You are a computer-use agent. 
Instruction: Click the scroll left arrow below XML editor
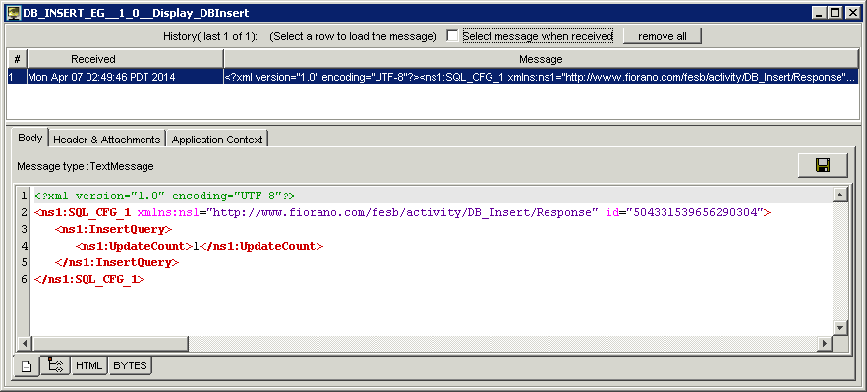pos(24,343)
